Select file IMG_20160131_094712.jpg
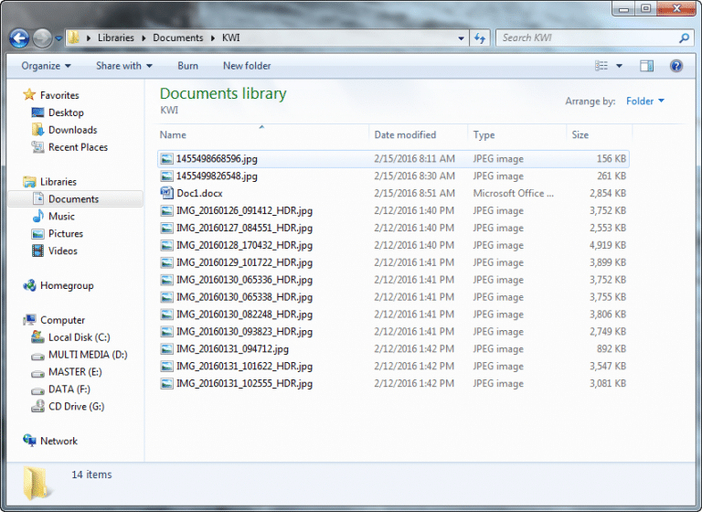The width and height of the screenshot is (702, 512). [232, 349]
